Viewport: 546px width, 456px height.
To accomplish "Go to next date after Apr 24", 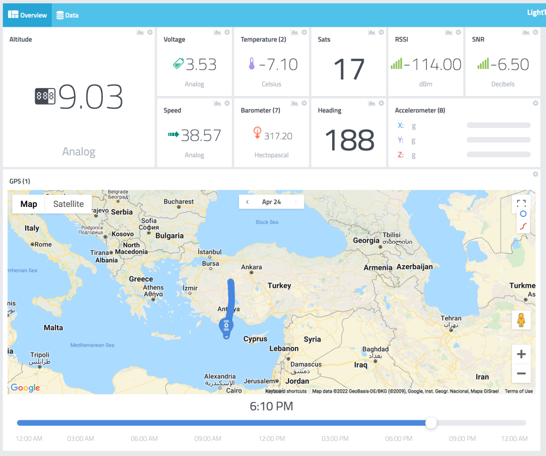I will pos(296,202).
